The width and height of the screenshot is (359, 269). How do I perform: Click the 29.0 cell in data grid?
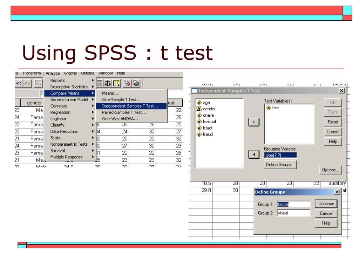(x=201, y=190)
